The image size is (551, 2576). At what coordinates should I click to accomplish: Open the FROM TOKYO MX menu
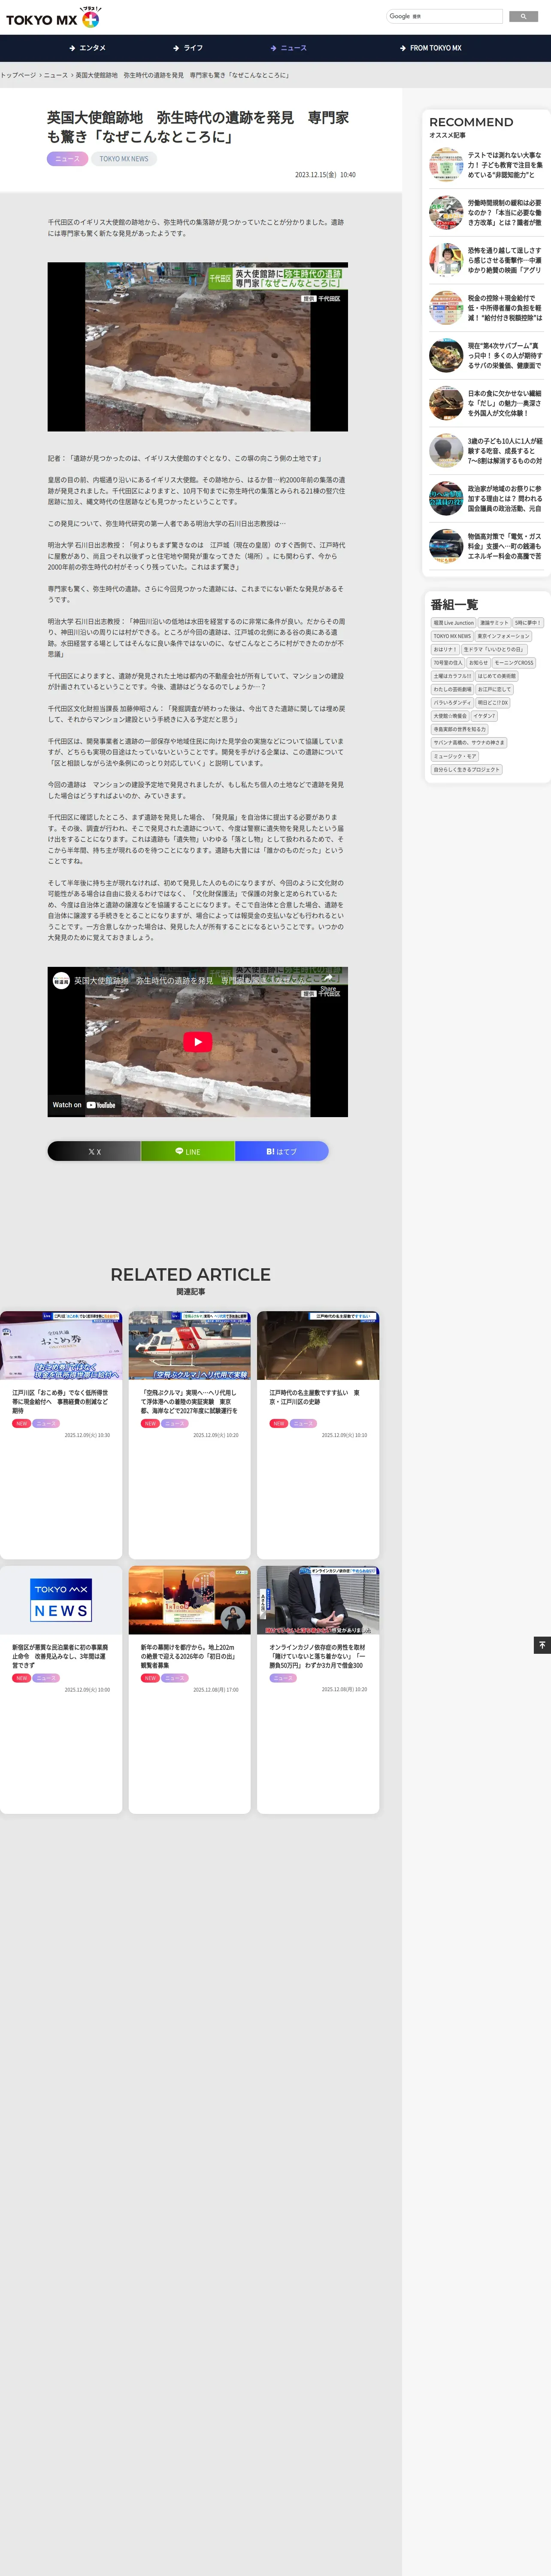[431, 48]
